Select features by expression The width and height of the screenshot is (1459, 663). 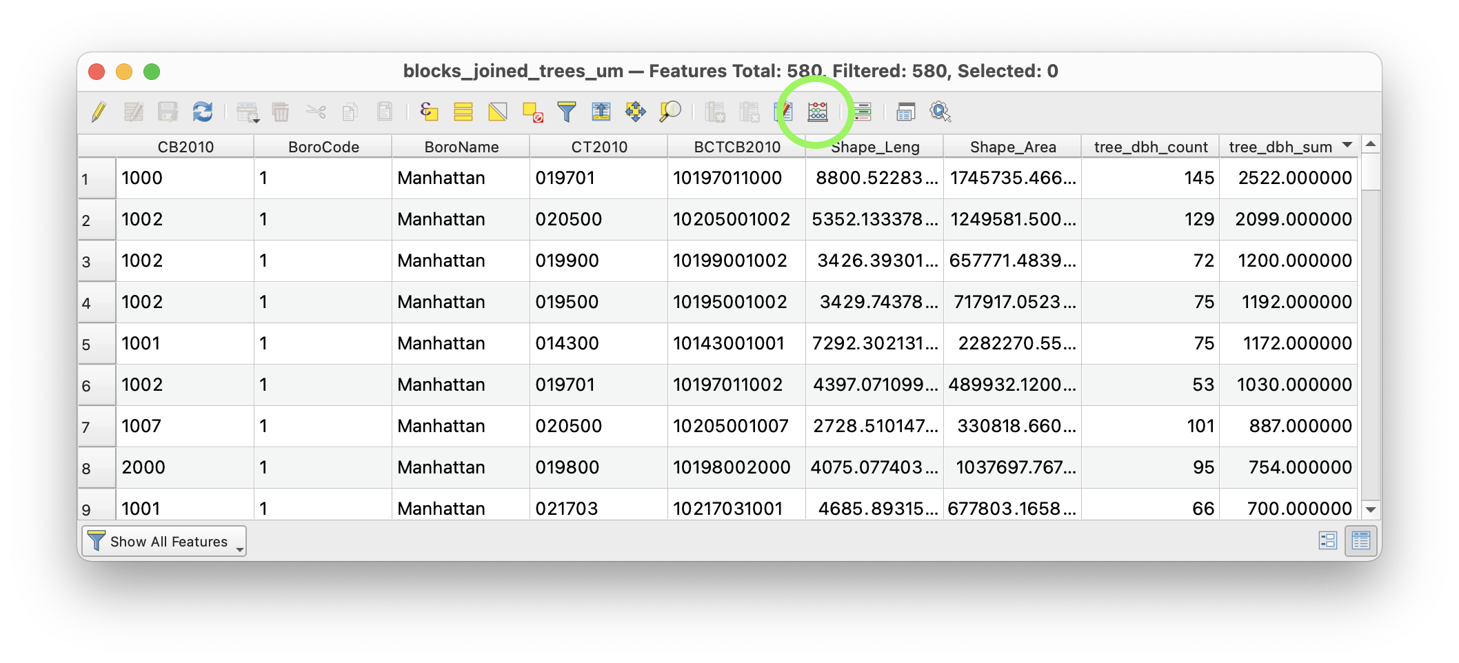pyautogui.click(x=429, y=112)
